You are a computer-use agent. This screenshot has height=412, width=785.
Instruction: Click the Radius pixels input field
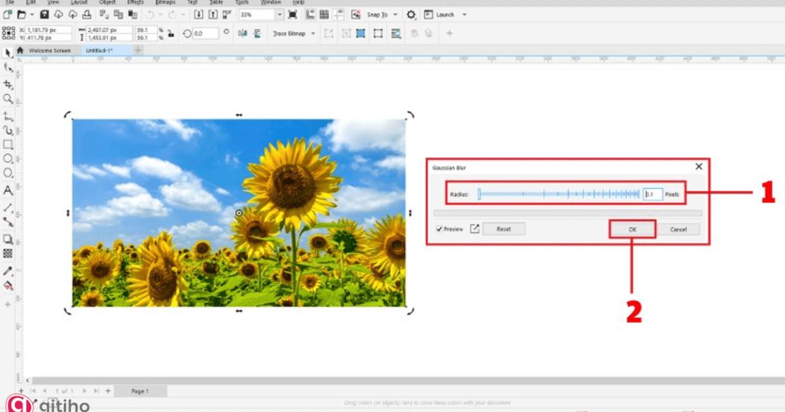pos(652,194)
